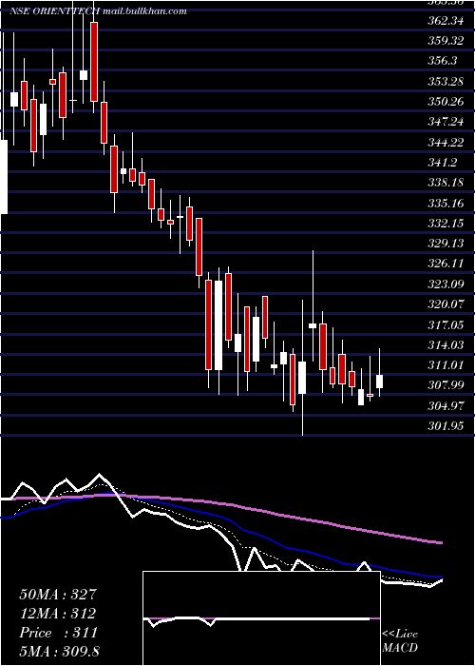Click the 50MA : 327 value
The image size is (475, 666).
tap(58, 595)
